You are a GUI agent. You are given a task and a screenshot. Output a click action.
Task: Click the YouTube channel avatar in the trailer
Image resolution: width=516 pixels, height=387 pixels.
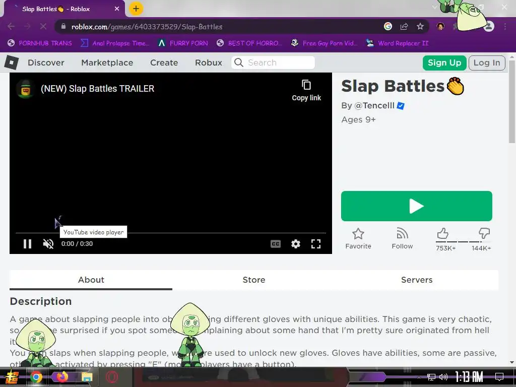tap(26, 89)
